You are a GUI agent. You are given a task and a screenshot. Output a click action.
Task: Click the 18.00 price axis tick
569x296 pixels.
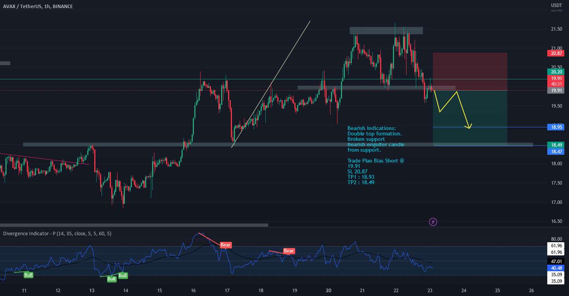coord(556,164)
